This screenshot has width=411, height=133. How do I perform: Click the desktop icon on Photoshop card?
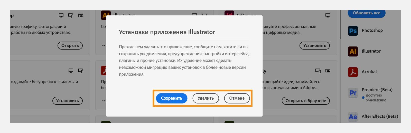point(61,15)
